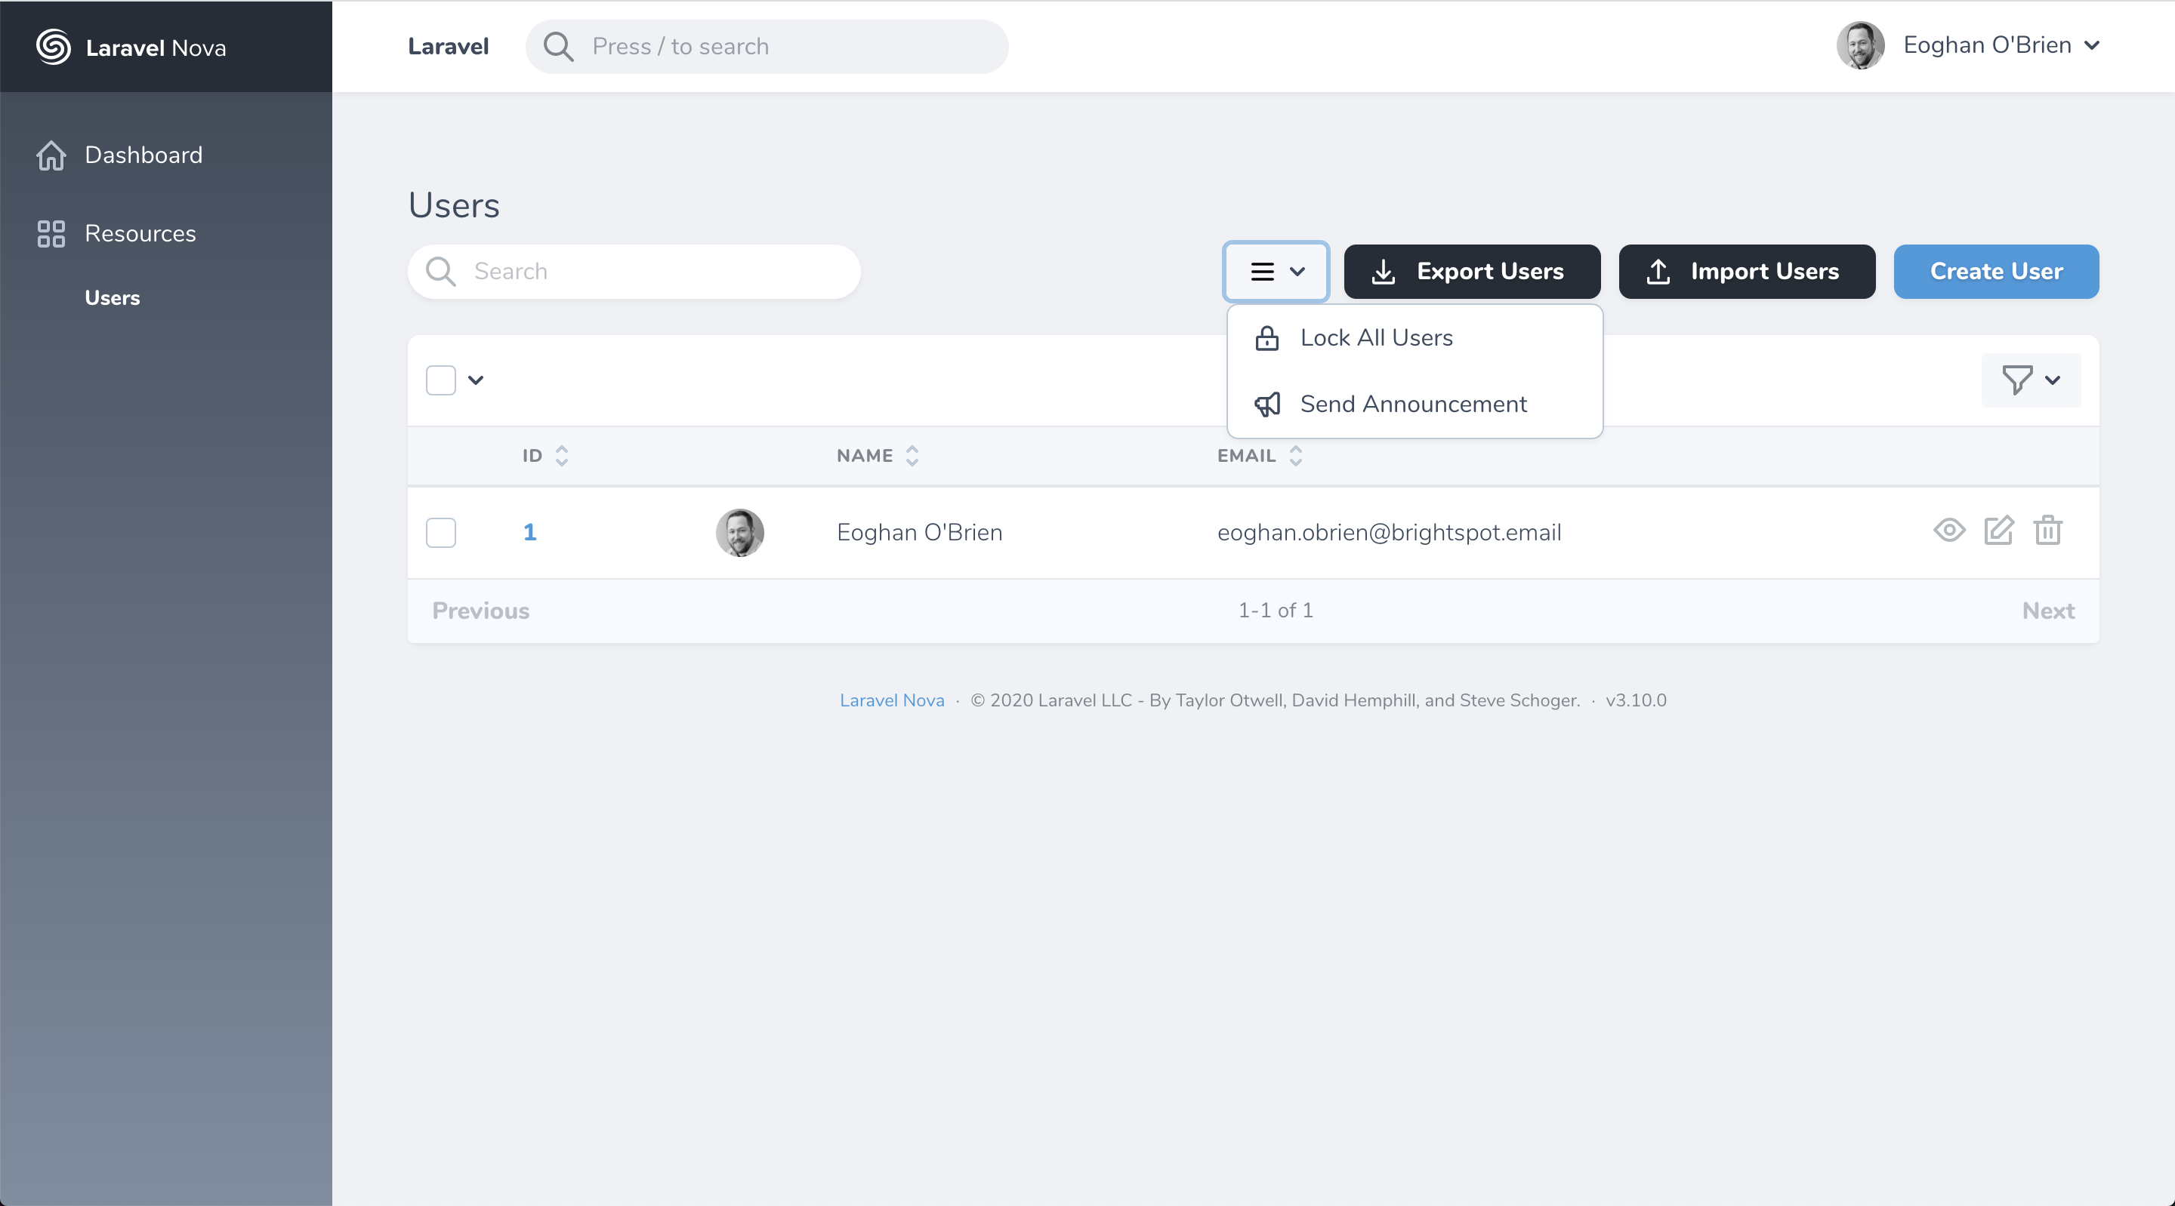Viewport: 2175px width, 1206px height.
Task: Expand the select-all chevron dropdown
Action: 477,380
